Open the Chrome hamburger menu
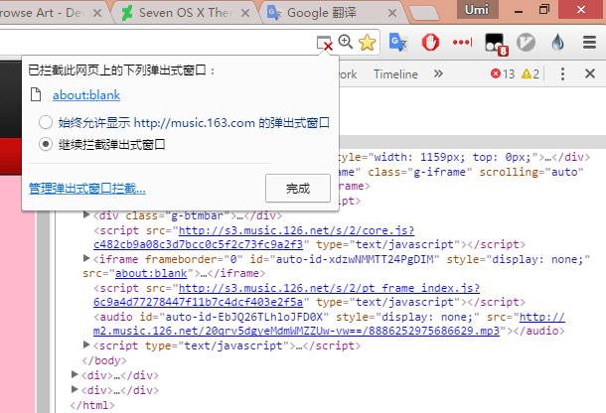The height and width of the screenshot is (413, 606). pyautogui.click(x=589, y=42)
